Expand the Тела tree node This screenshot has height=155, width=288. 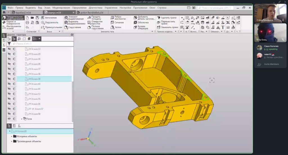click(x=22, y=119)
